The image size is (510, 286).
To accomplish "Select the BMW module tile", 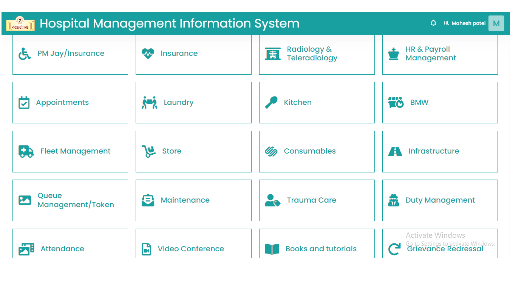I will 440,103.
